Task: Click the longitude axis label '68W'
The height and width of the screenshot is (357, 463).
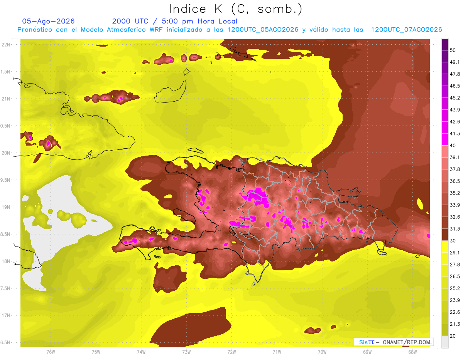Action: pyautogui.click(x=412, y=352)
